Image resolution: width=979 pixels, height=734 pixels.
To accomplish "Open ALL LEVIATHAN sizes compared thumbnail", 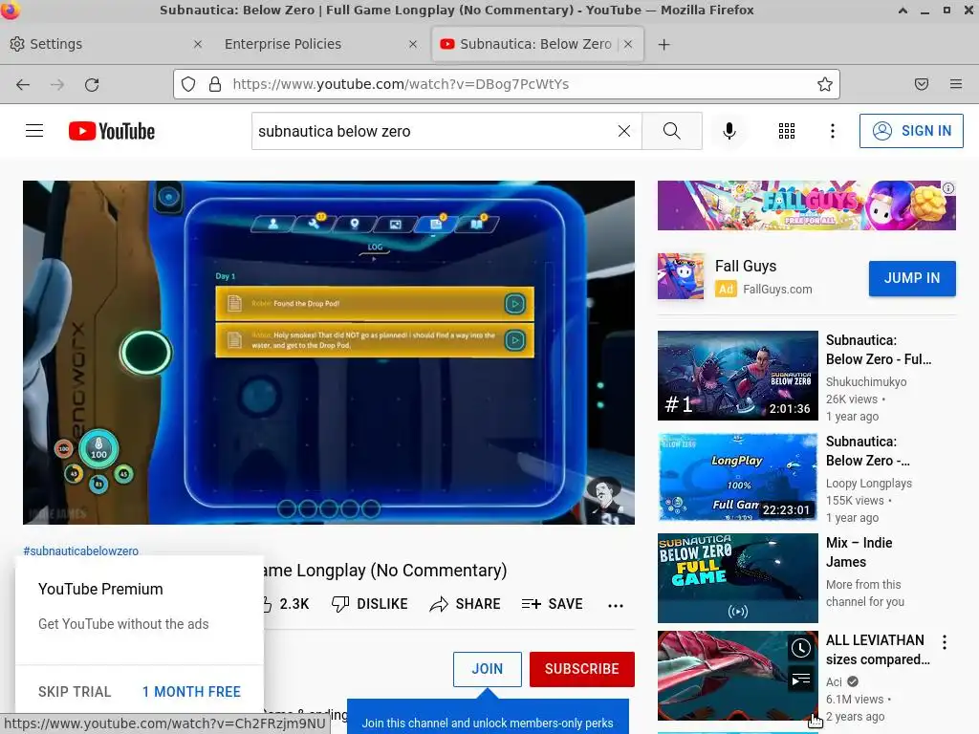I will (x=737, y=676).
